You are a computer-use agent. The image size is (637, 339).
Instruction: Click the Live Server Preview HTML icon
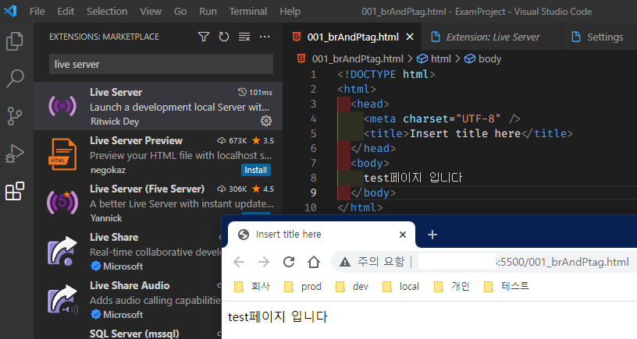pyautogui.click(x=62, y=154)
